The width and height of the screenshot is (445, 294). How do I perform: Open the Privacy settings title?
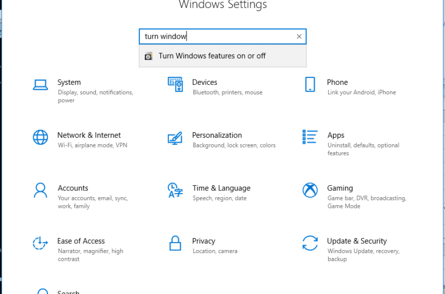pos(204,241)
